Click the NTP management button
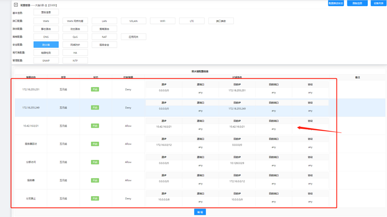This screenshot has width=387, height=217. 75,60
